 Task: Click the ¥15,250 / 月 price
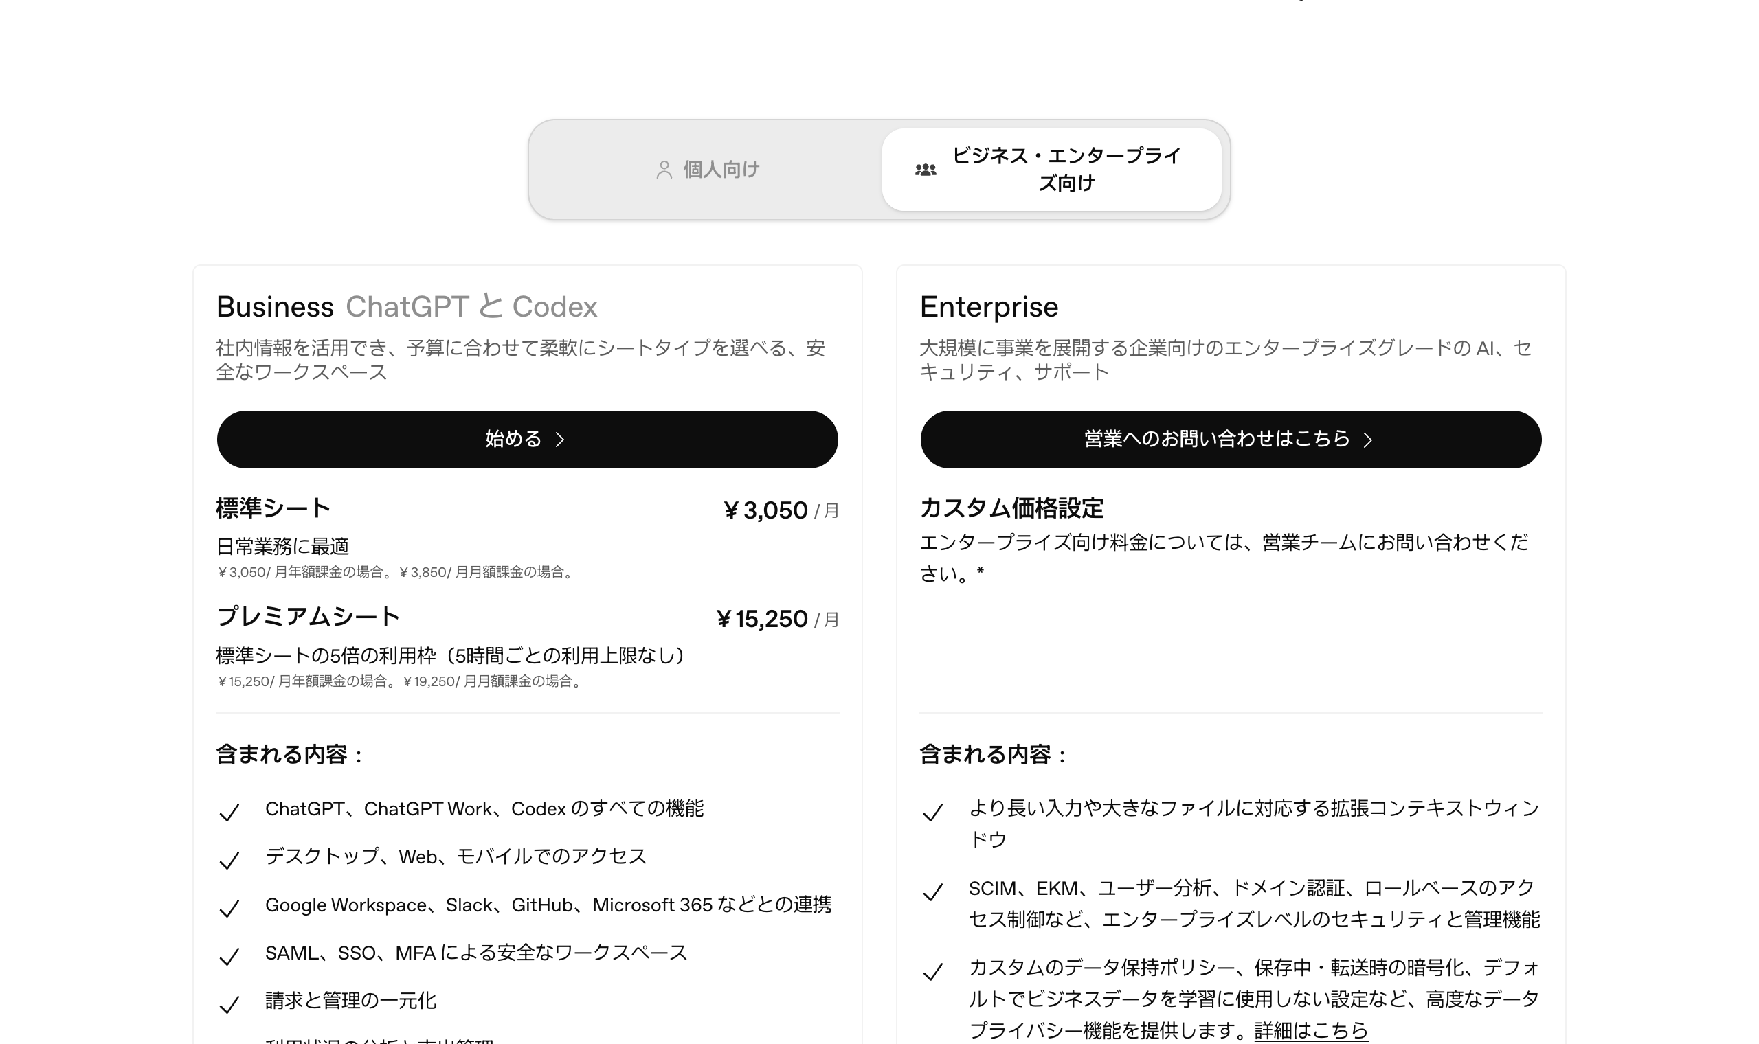click(778, 619)
